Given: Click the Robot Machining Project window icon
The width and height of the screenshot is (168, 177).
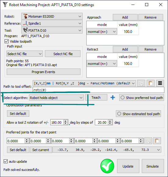Looking at the screenshot, I should point(5,5).
